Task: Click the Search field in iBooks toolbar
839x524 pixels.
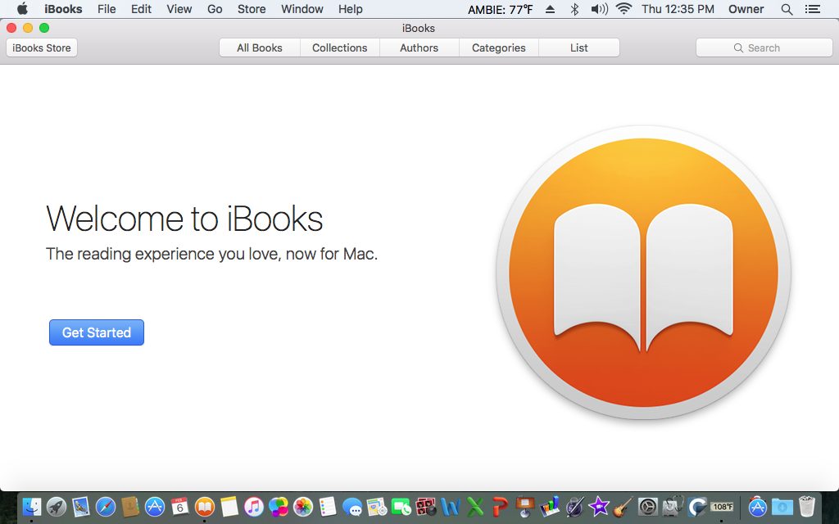Action: pos(764,47)
